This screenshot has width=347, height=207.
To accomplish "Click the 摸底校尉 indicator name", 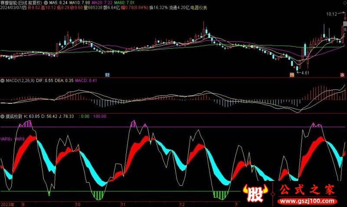I will pyautogui.click(x=14, y=116).
